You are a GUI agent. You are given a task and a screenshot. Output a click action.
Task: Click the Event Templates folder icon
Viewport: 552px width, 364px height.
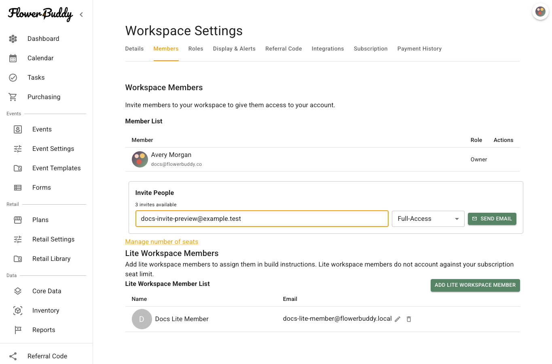coord(18,168)
